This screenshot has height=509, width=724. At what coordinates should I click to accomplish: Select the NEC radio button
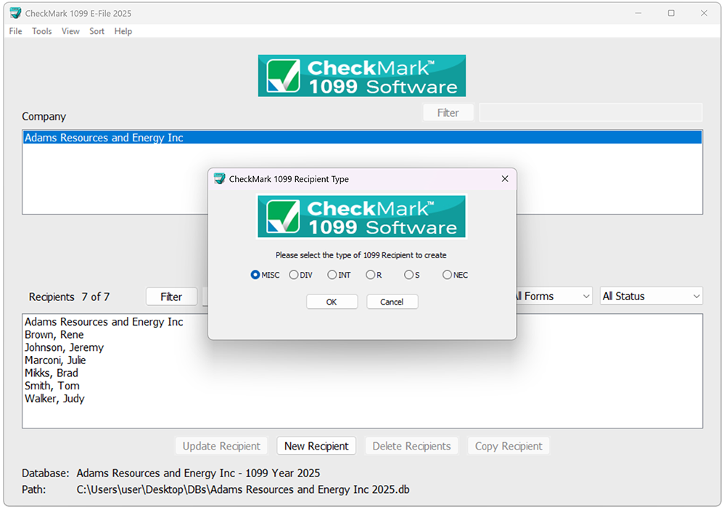pos(455,275)
